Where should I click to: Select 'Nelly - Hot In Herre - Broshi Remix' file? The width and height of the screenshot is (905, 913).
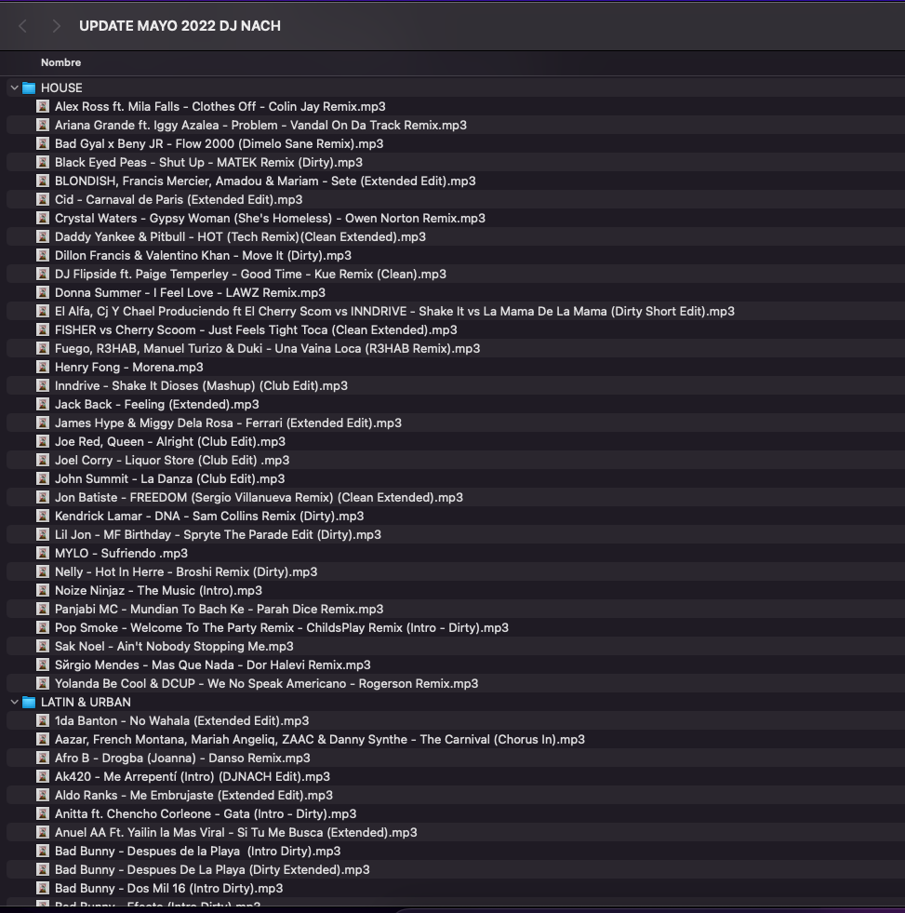point(186,572)
